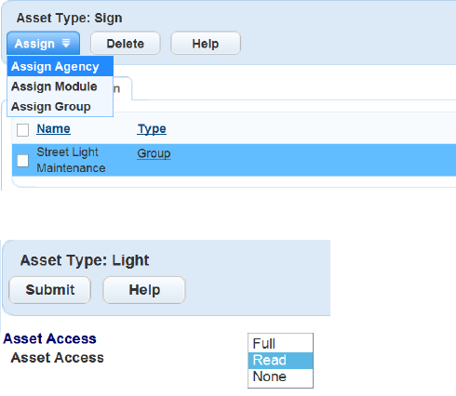Select Full in Asset Access list
456x396 pixels.
pos(280,344)
